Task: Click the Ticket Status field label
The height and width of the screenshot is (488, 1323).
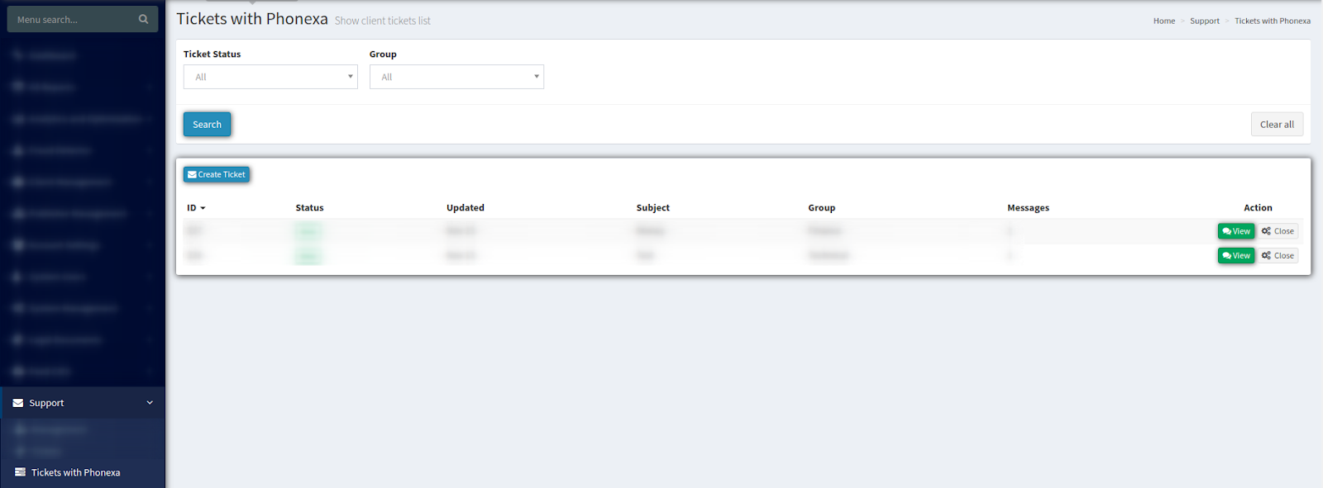Action: 213,54
